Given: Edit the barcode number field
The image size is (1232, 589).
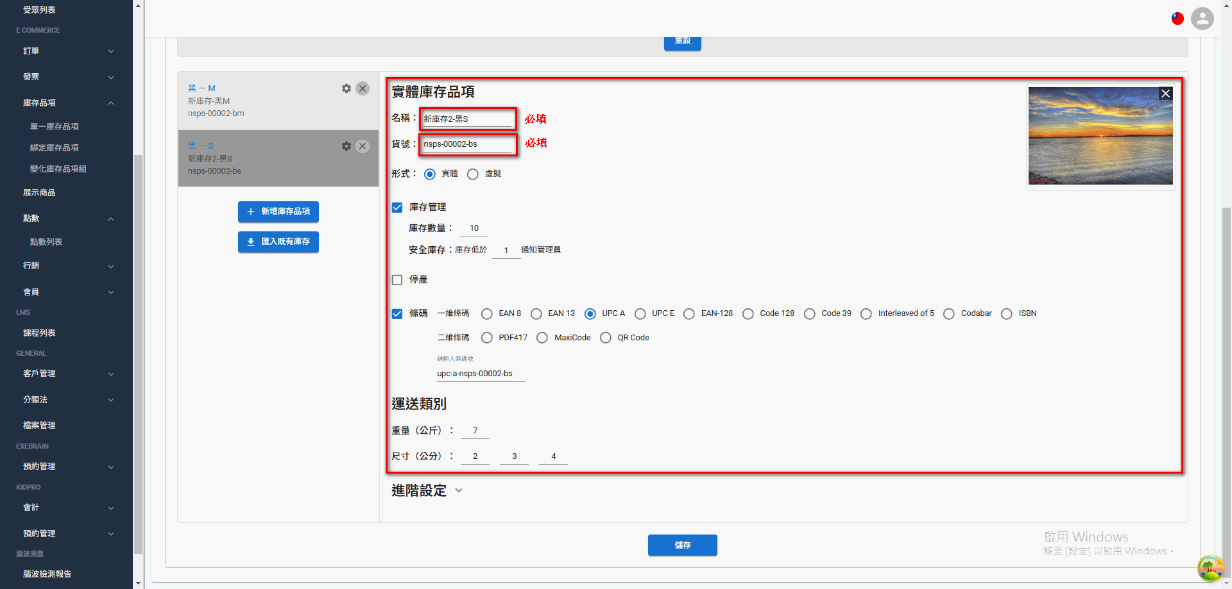Looking at the screenshot, I should [481, 374].
